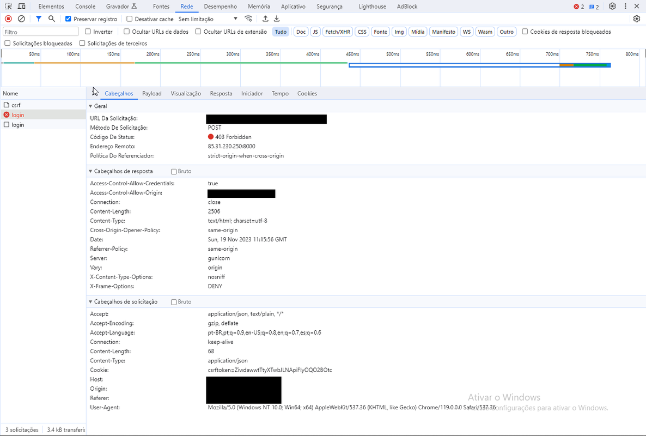Select the failed red login request

(43, 115)
